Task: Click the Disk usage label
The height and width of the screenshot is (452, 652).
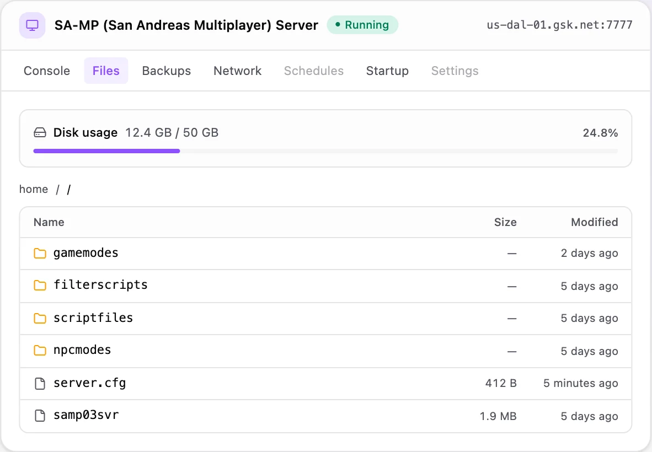Action: 85,133
